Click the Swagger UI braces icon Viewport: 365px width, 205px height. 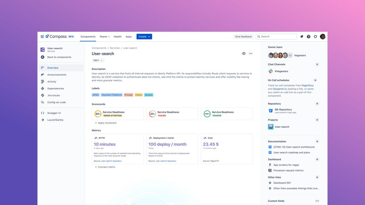pyautogui.click(x=42, y=113)
